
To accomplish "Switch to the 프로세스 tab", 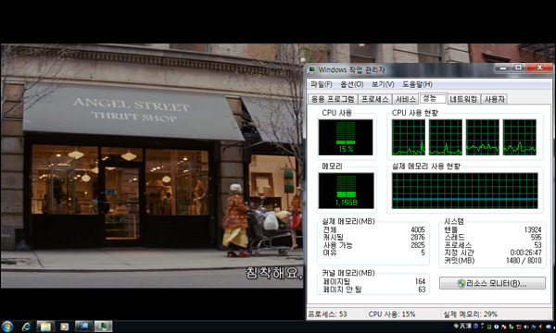I will point(374,100).
